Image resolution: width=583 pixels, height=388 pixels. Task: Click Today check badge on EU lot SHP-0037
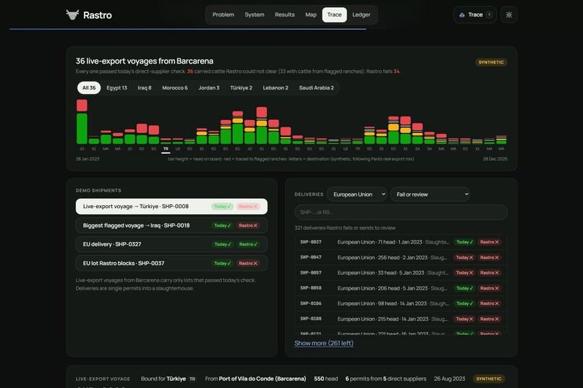222,263
